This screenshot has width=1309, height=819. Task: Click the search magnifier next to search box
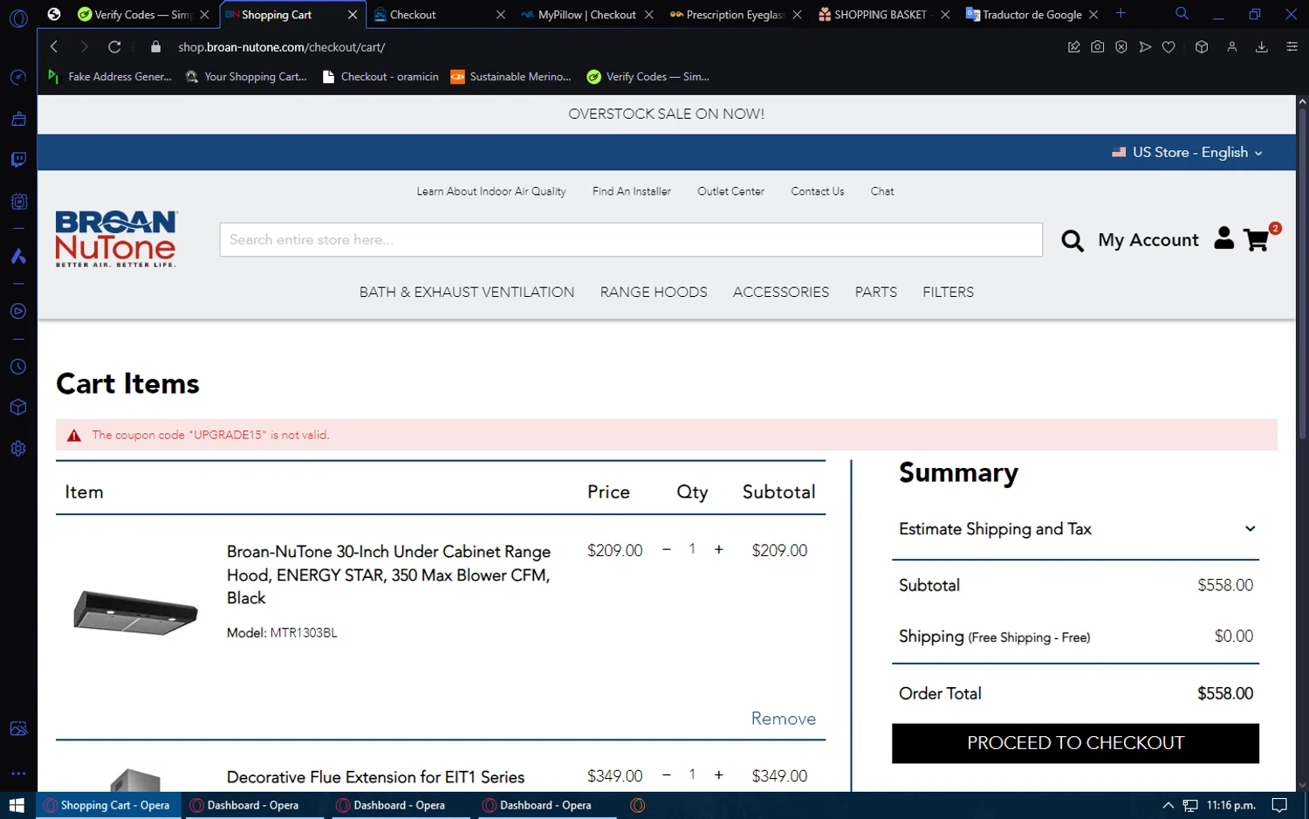[1072, 240]
